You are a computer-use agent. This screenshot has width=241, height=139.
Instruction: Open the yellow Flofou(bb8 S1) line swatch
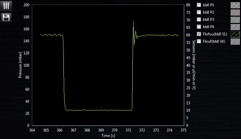point(235,34)
